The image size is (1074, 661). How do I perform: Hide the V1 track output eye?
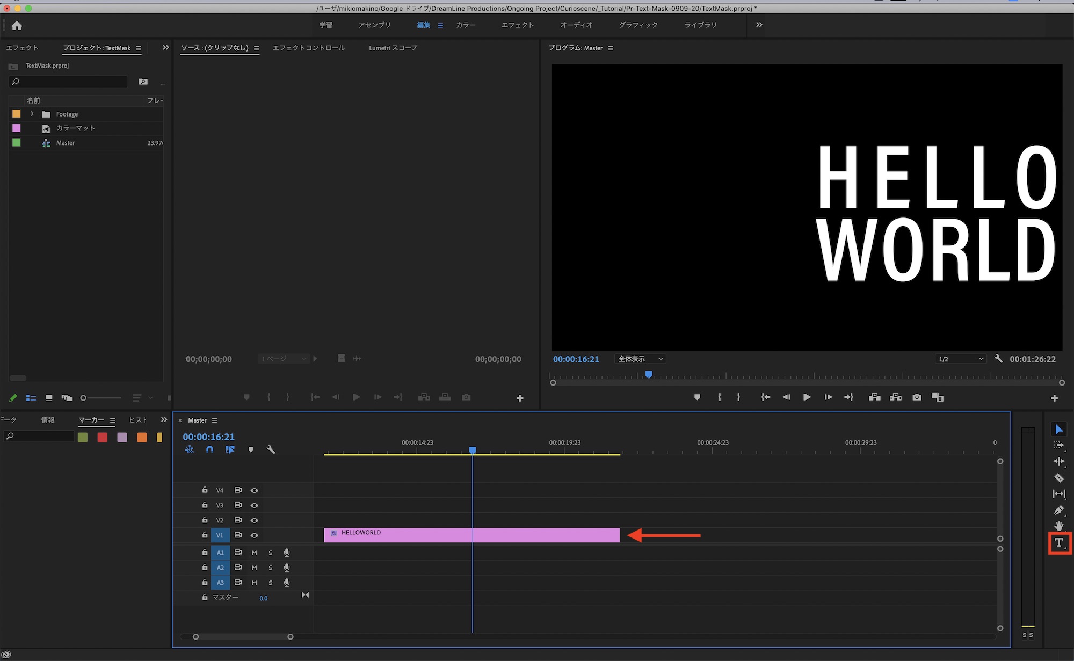pyautogui.click(x=255, y=535)
